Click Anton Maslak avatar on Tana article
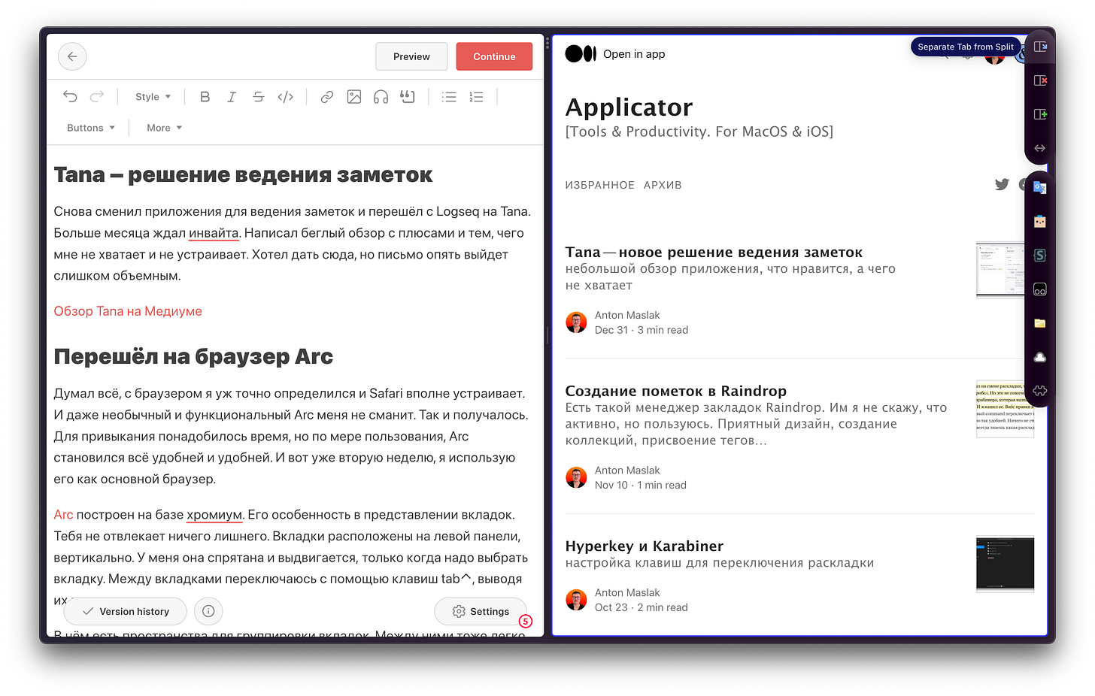Viewport: 1095px width, 696px height. (x=576, y=322)
